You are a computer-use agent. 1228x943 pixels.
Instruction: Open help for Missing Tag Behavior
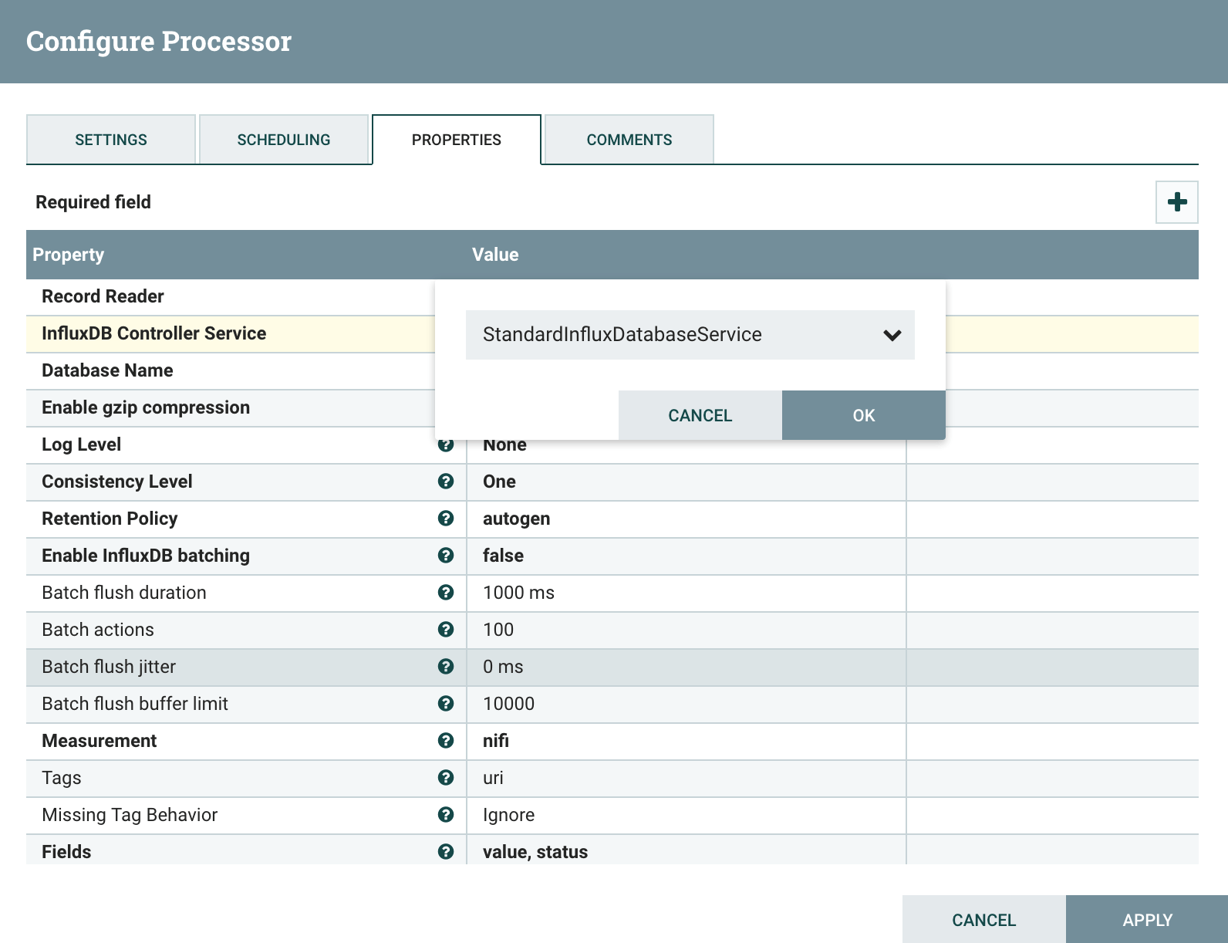point(446,815)
